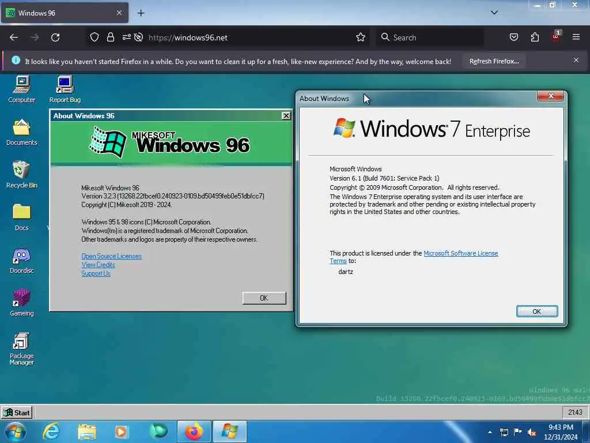Image resolution: width=590 pixels, height=443 pixels.
Task: Open the list all tabs dropdown
Action: [x=494, y=13]
